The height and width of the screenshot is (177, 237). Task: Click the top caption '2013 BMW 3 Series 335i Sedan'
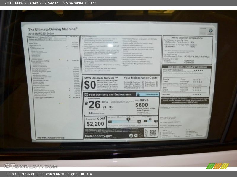(32, 3)
